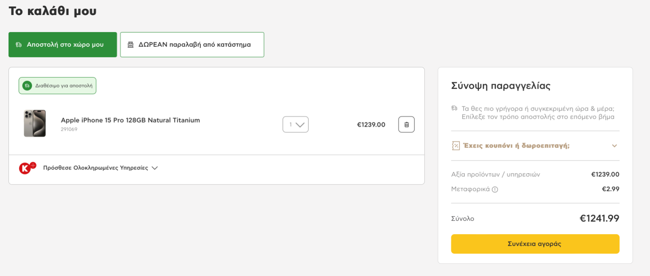Click the store icon on ΔΩΡΕΑΝ παραλαβή tab
The image size is (650, 276).
tap(130, 45)
